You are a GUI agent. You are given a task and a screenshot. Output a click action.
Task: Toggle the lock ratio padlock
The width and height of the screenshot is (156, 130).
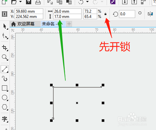tap(105, 14)
